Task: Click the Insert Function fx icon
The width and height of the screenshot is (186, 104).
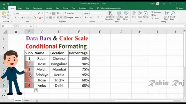Action: (x=31, y=26)
